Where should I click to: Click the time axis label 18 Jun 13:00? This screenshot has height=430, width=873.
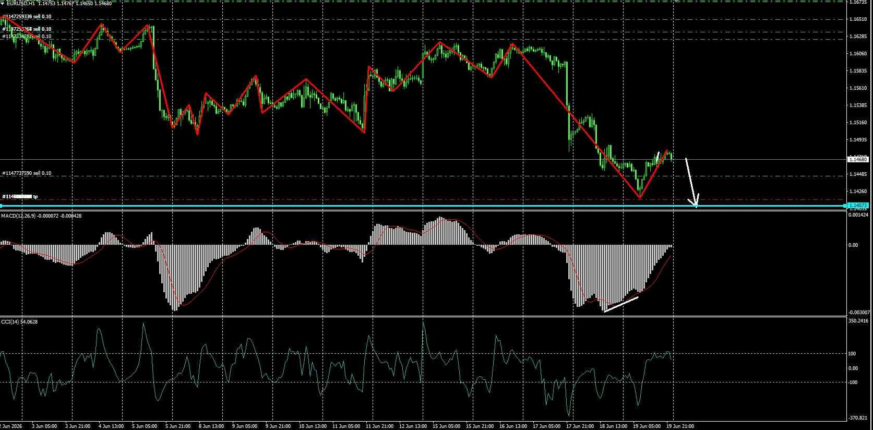613,426
